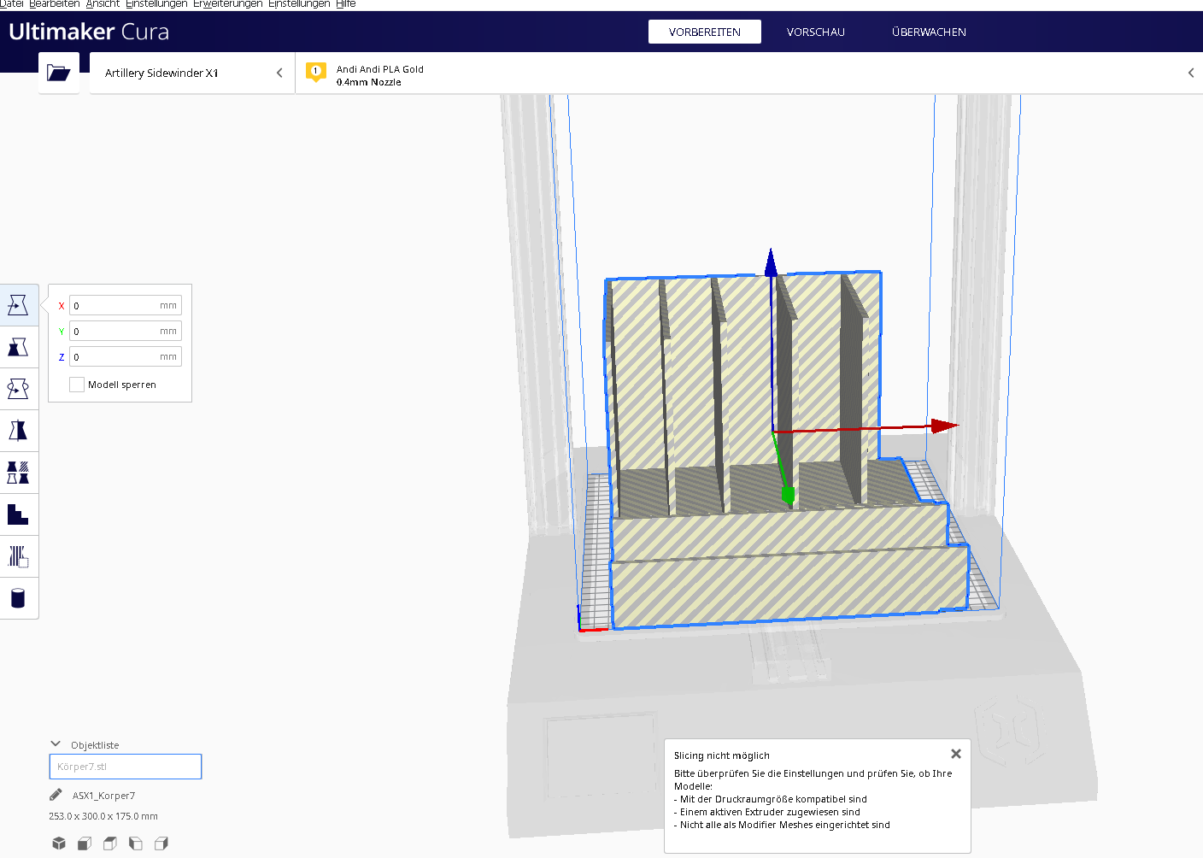The height and width of the screenshot is (858, 1203).
Task: Select the Rotate tool
Action: click(18, 389)
